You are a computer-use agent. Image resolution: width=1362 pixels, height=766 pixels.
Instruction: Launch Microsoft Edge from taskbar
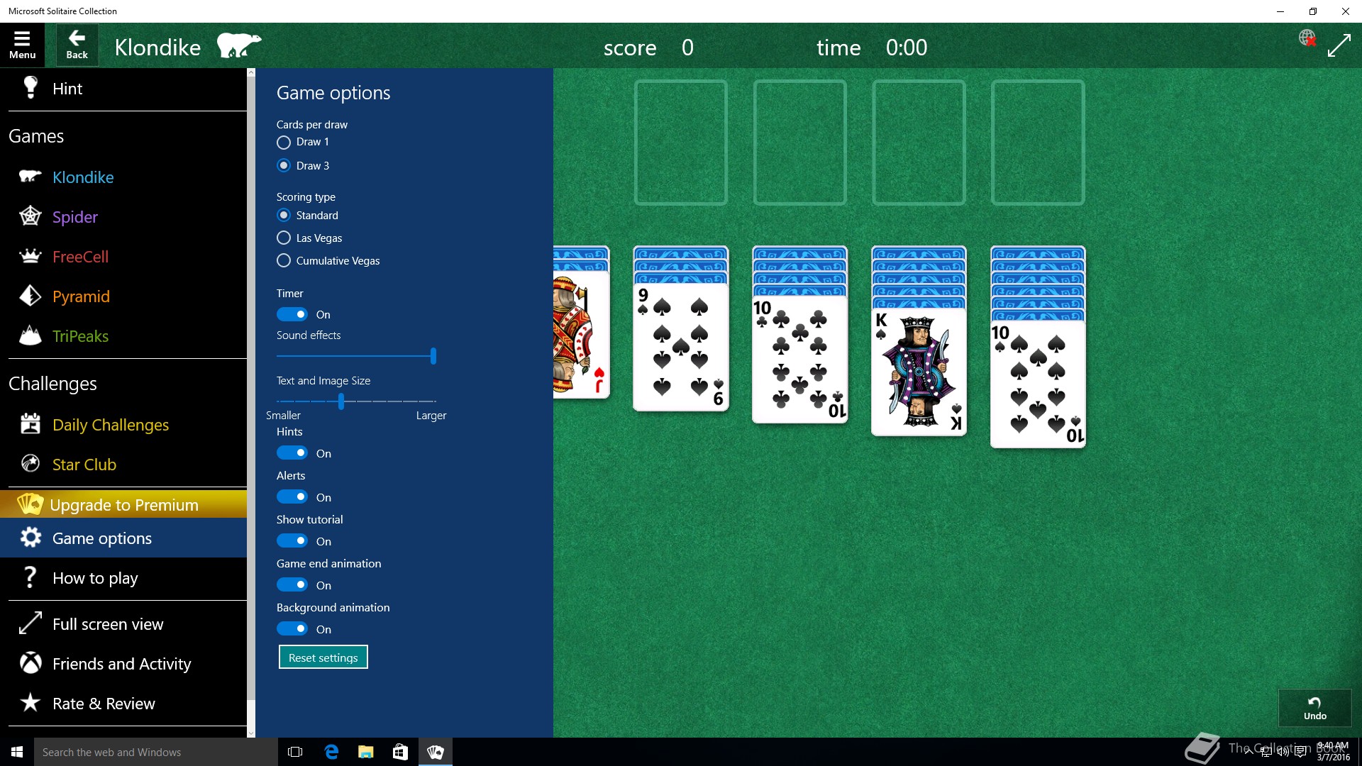331,752
